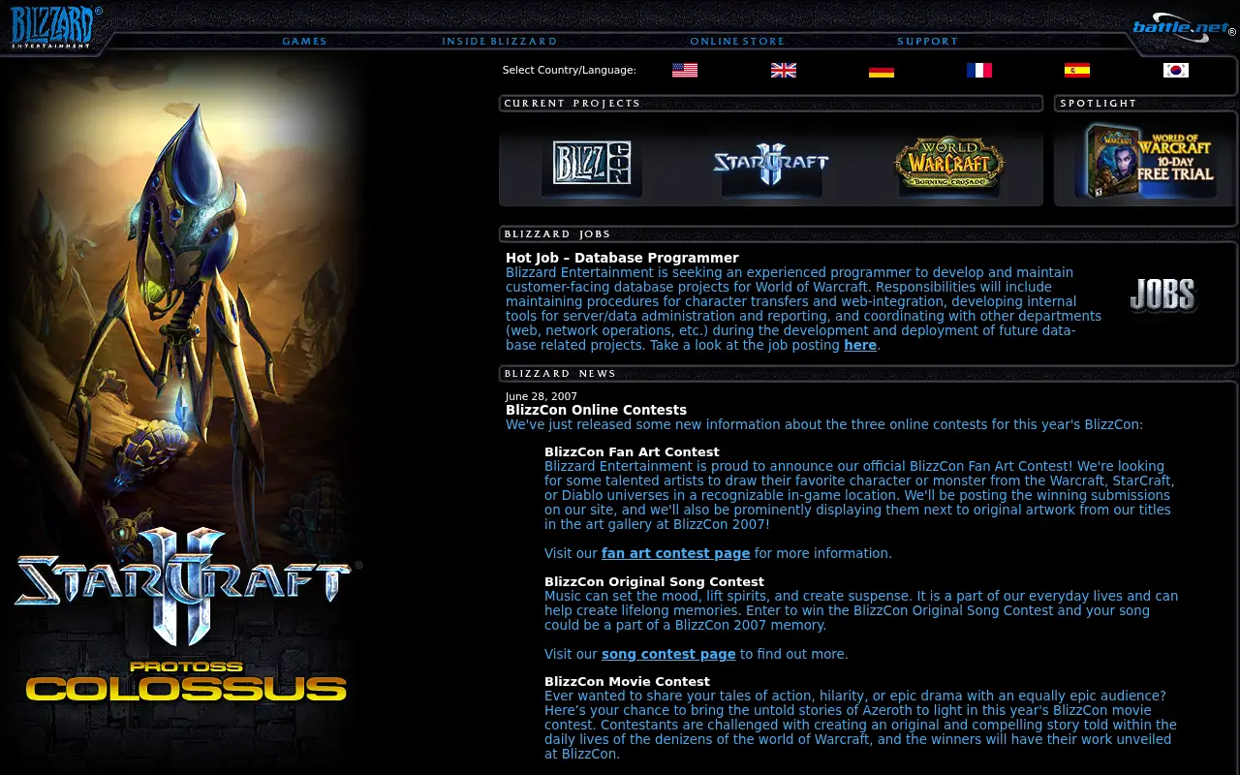This screenshot has height=775, width=1240.
Task: Click the JOBS graphic
Action: (1163, 295)
